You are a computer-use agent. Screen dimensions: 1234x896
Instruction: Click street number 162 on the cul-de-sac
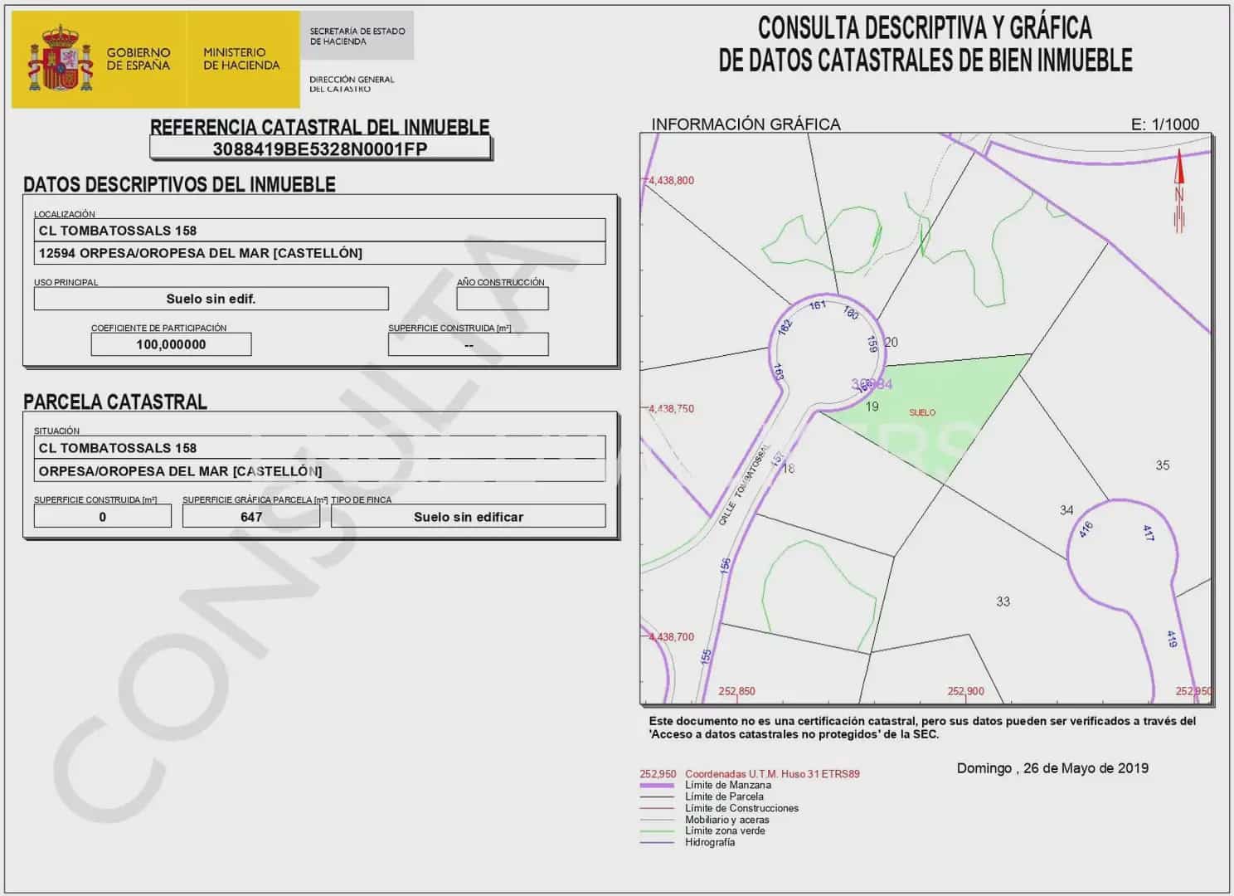(x=785, y=327)
